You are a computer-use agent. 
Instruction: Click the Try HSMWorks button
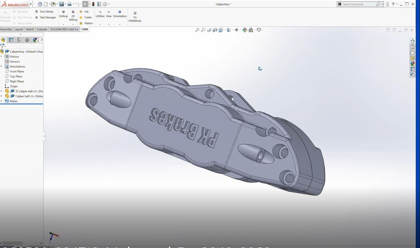tap(135, 17)
